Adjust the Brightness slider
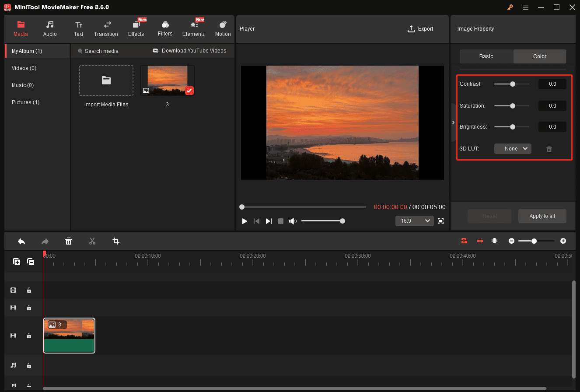This screenshot has width=580, height=392. [512, 127]
